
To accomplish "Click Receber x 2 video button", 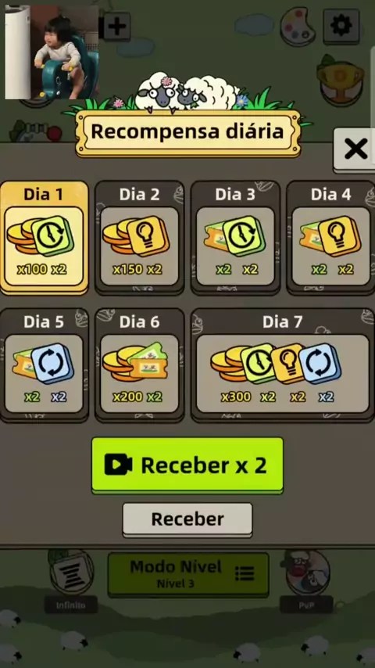I will (187, 465).
